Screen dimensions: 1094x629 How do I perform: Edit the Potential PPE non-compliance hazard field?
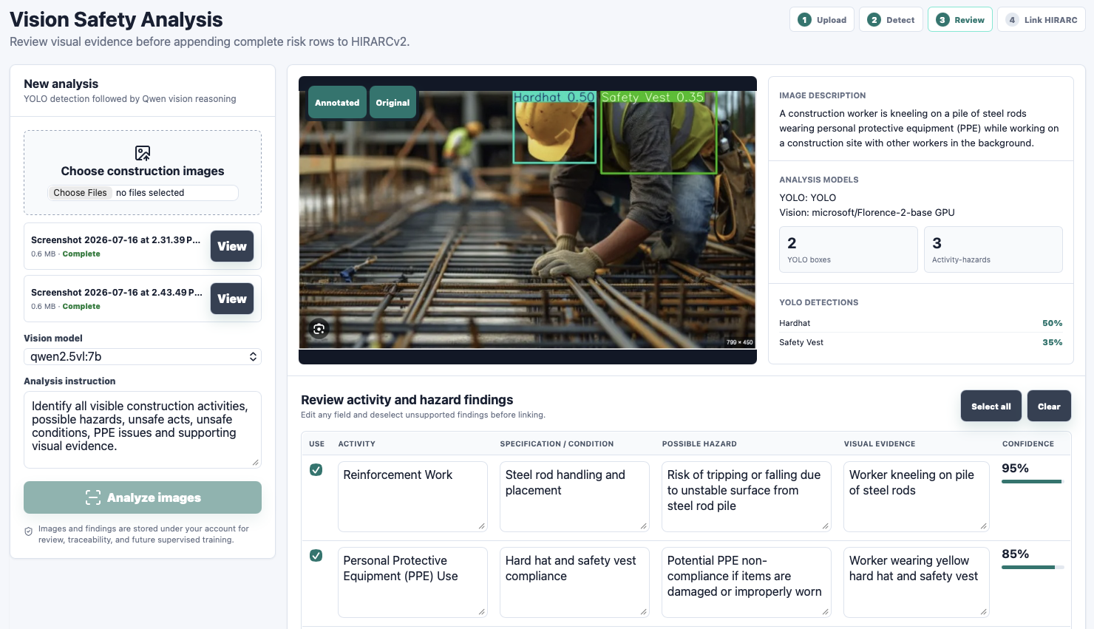tap(747, 582)
